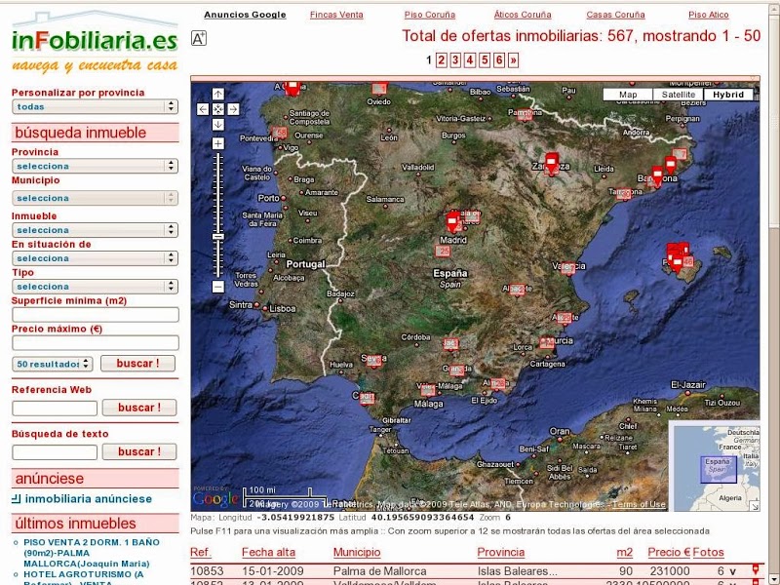Click the Búsqueda de texto input field

click(x=55, y=452)
